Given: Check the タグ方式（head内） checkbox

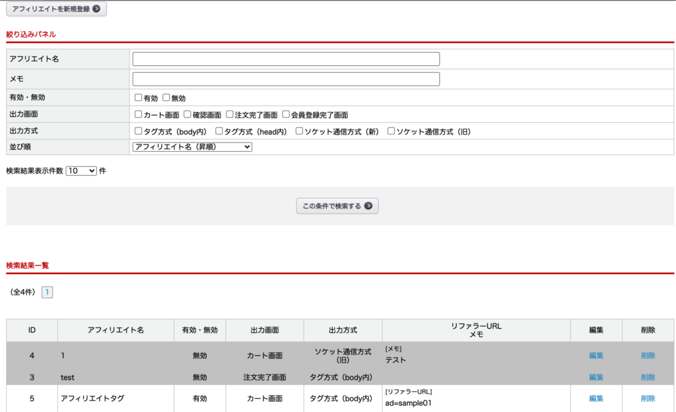Looking at the screenshot, I should [x=220, y=131].
